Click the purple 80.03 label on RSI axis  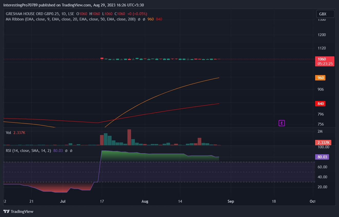322,157
